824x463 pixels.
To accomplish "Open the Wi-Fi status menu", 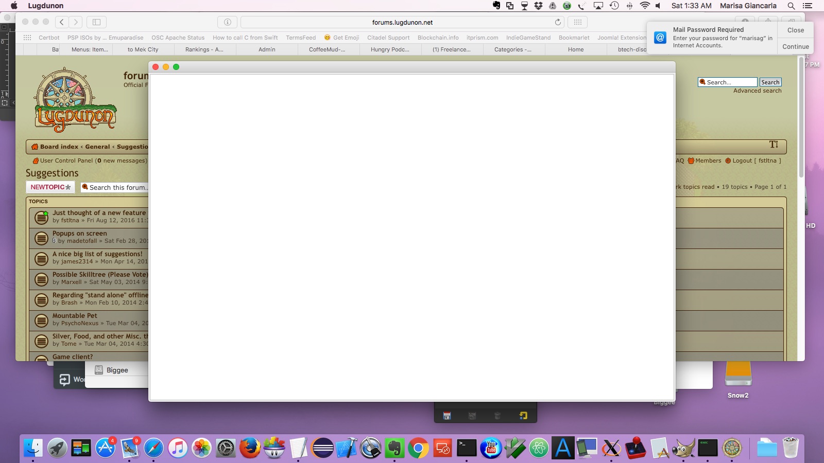I will click(644, 6).
